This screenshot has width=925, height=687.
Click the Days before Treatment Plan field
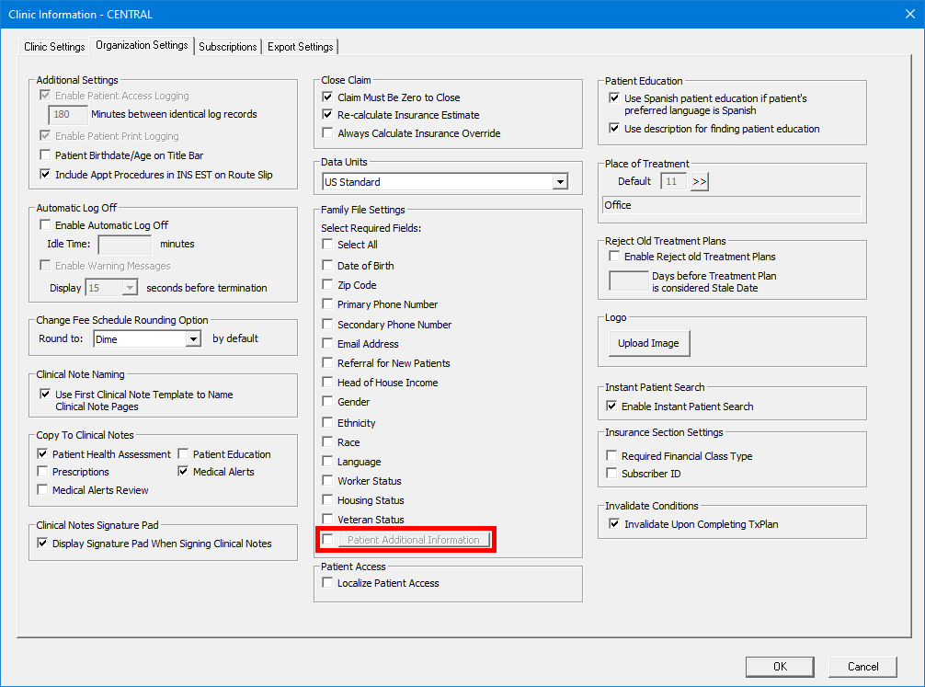coord(628,281)
